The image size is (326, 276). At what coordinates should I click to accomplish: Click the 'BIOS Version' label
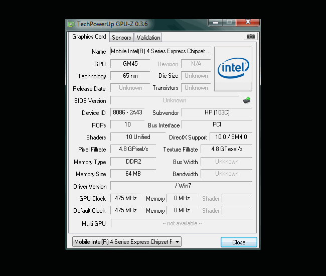[90, 101]
